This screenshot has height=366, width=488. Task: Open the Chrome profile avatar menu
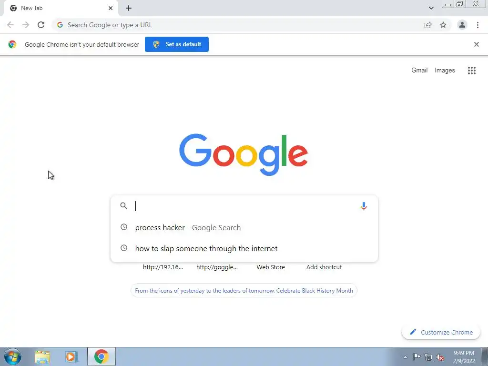coord(462,25)
